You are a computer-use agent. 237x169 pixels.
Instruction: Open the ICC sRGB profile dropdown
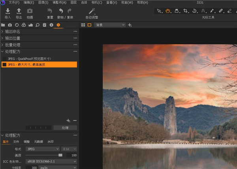click(51, 162)
